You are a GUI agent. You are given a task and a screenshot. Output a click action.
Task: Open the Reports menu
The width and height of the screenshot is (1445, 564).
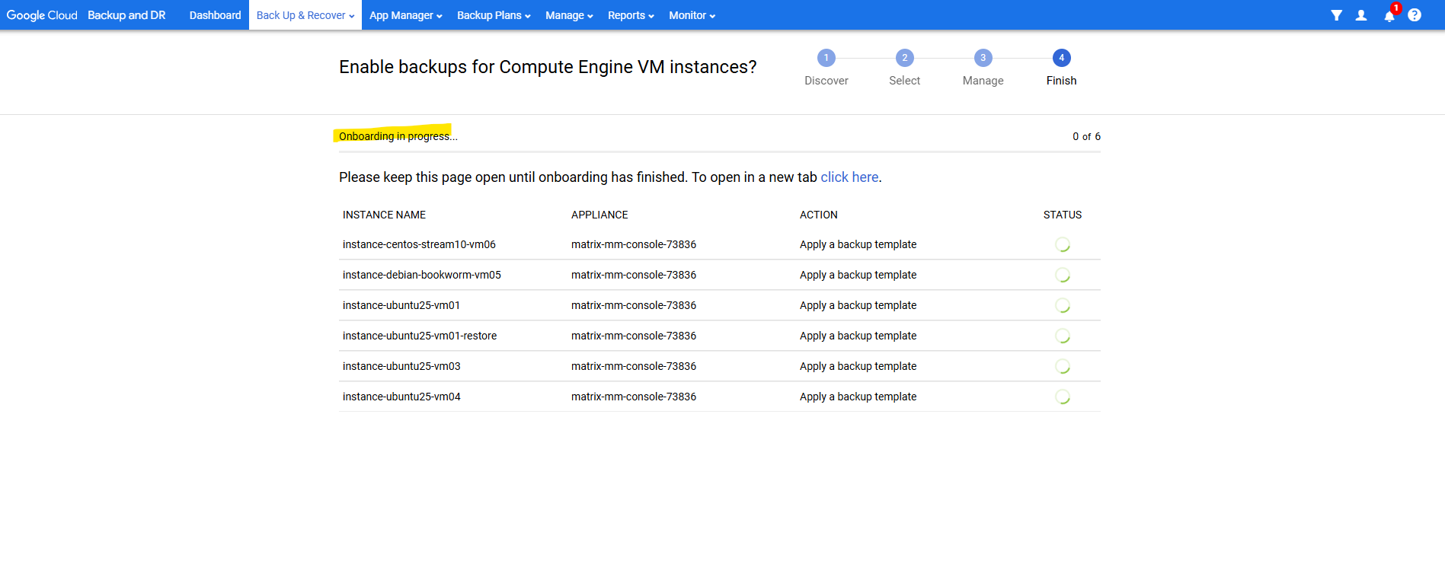coord(631,15)
